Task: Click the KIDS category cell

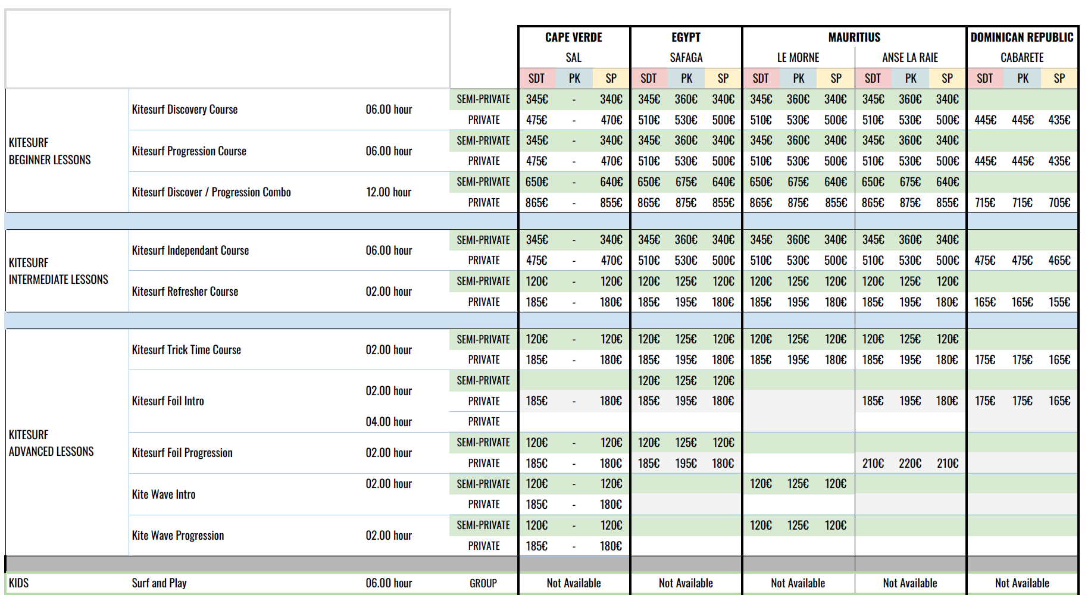Action: coord(18,583)
